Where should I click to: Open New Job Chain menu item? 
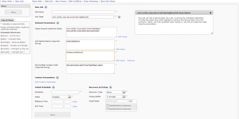tap(108, 1)
